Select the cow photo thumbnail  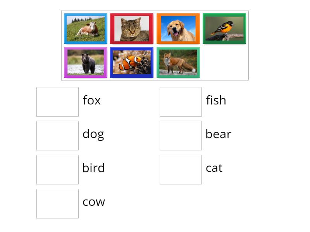[85, 28]
